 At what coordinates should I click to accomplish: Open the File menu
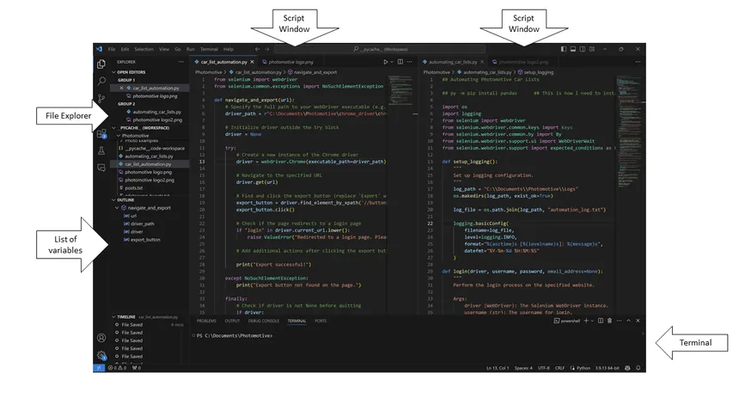pyautogui.click(x=112, y=49)
